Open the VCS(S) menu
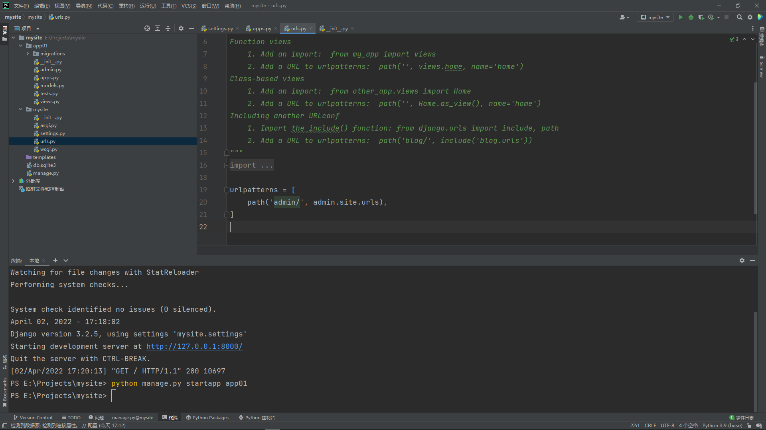 [x=189, y=6]
